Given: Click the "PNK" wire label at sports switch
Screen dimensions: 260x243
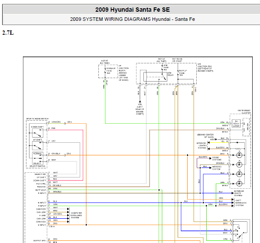Looking at the screenshot, I should 54,128.
